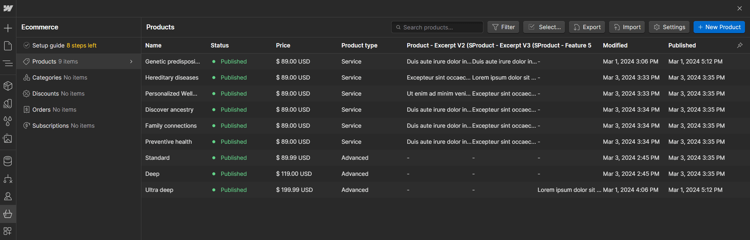Image resolution: width=750 pixels, height=240 pixels.
Task: Open Preventive health product
Action: point(446,142)
